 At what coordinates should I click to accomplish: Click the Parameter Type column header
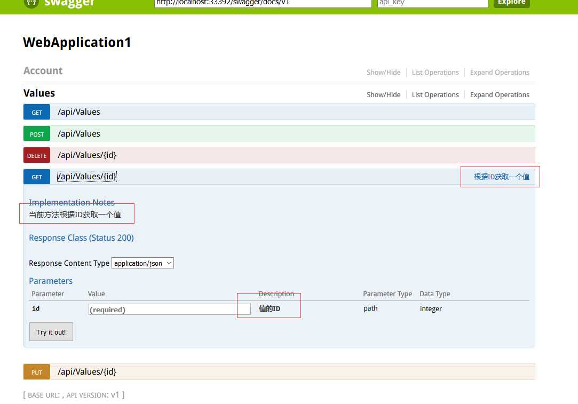[387, 294]
